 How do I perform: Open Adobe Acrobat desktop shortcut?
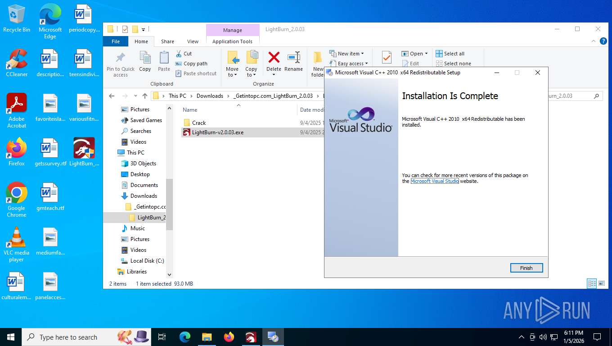coord(17,111)
